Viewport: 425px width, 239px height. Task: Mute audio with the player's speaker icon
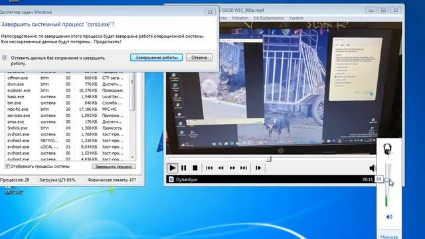coord(373,168)
